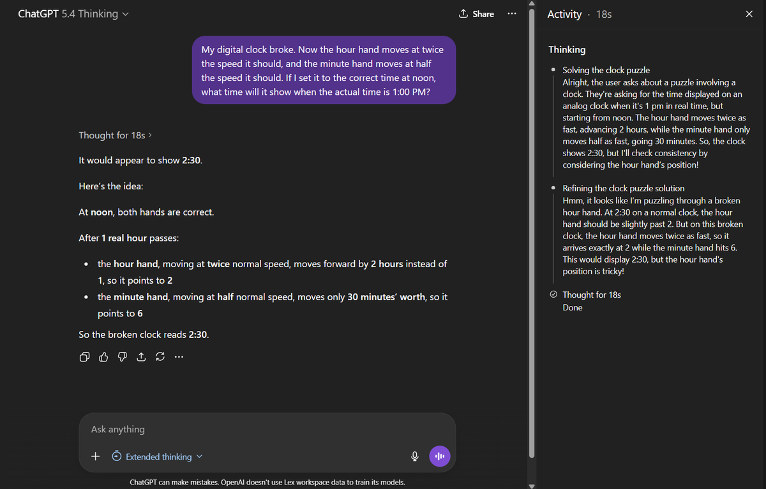Click the checkmark icon beside 'Thought for 18s'
This screenshot has height=489, width=766.
tap(553, 295)
